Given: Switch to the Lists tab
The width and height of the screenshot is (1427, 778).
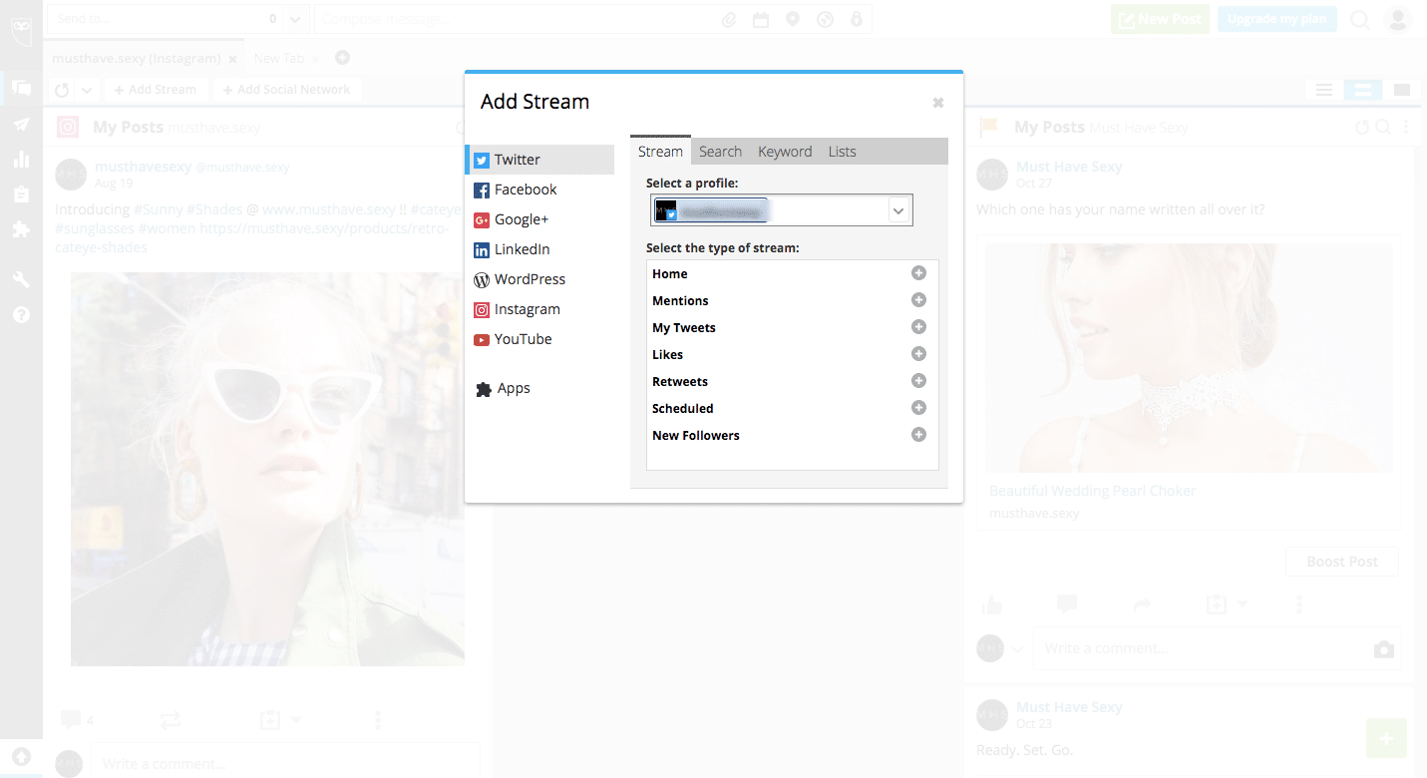Looking at the screenshot, I should [x=842, y=152].
